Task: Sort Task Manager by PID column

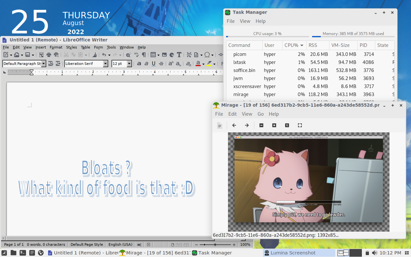Action: [x=366, y=45]
